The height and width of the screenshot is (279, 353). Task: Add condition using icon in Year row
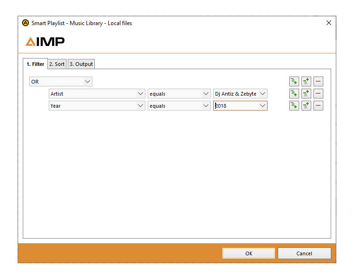294,106
